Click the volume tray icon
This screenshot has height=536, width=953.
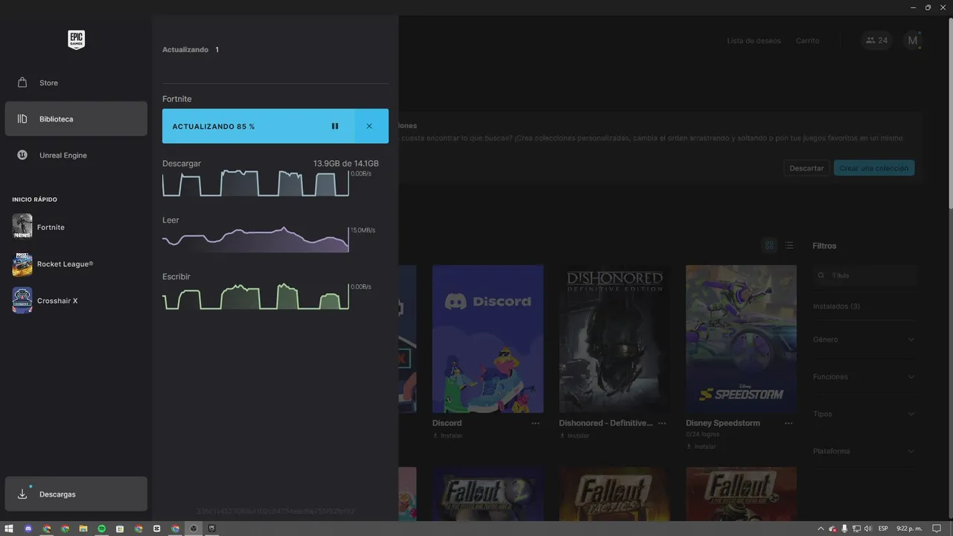pyautogui.click(x=868, y=529)
